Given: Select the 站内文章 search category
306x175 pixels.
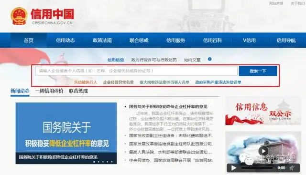Looking at the screenshot, I should tap(192, 60).
